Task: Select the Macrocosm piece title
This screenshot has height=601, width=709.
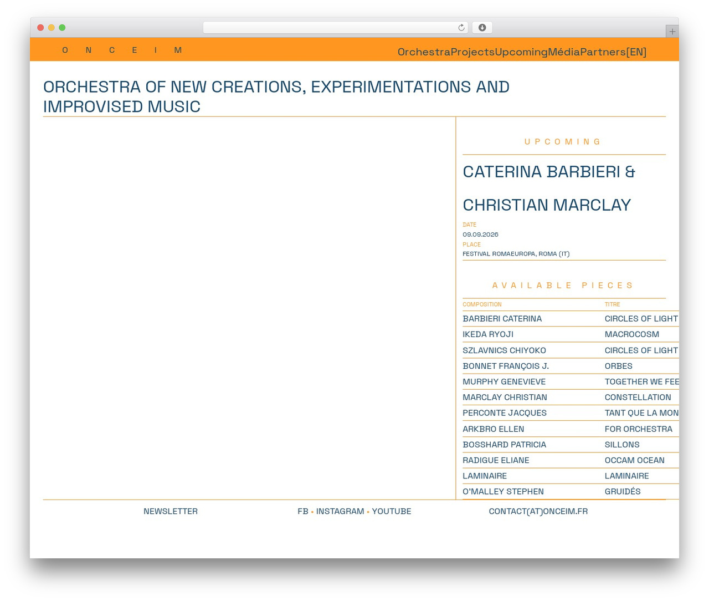Action: pos(631,334)
